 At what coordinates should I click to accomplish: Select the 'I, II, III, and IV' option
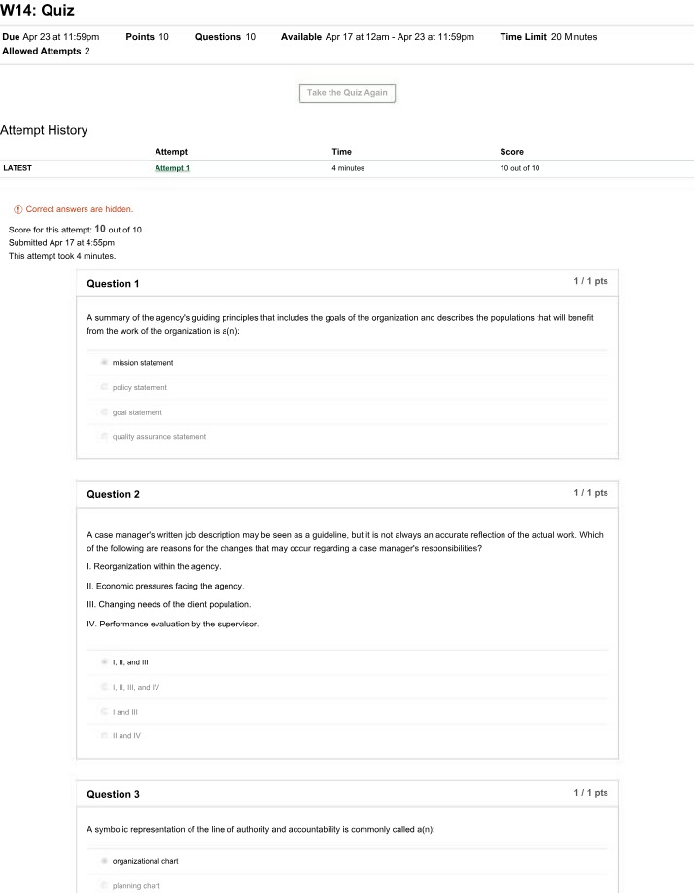pos(104,687)
